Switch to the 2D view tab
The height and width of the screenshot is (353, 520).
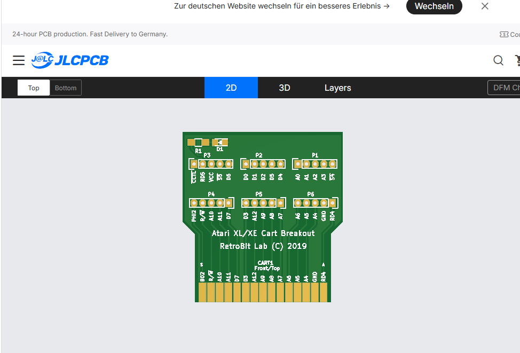point(231,88)
